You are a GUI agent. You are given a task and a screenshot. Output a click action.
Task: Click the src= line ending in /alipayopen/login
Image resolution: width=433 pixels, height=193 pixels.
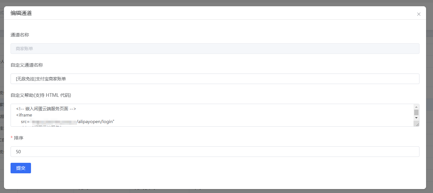tap(68, 122)
